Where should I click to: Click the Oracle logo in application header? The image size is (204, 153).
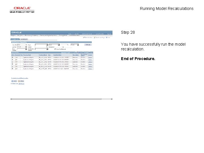(16, 33)
